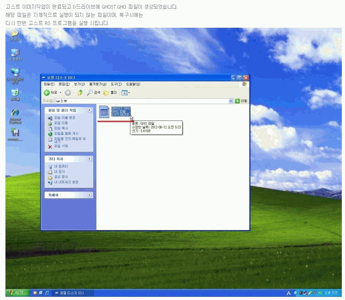Open the Back button history dropdown arrow
The height and width of the screenshot is (300, 345).
pyautogui.click(x=60, y=93)
